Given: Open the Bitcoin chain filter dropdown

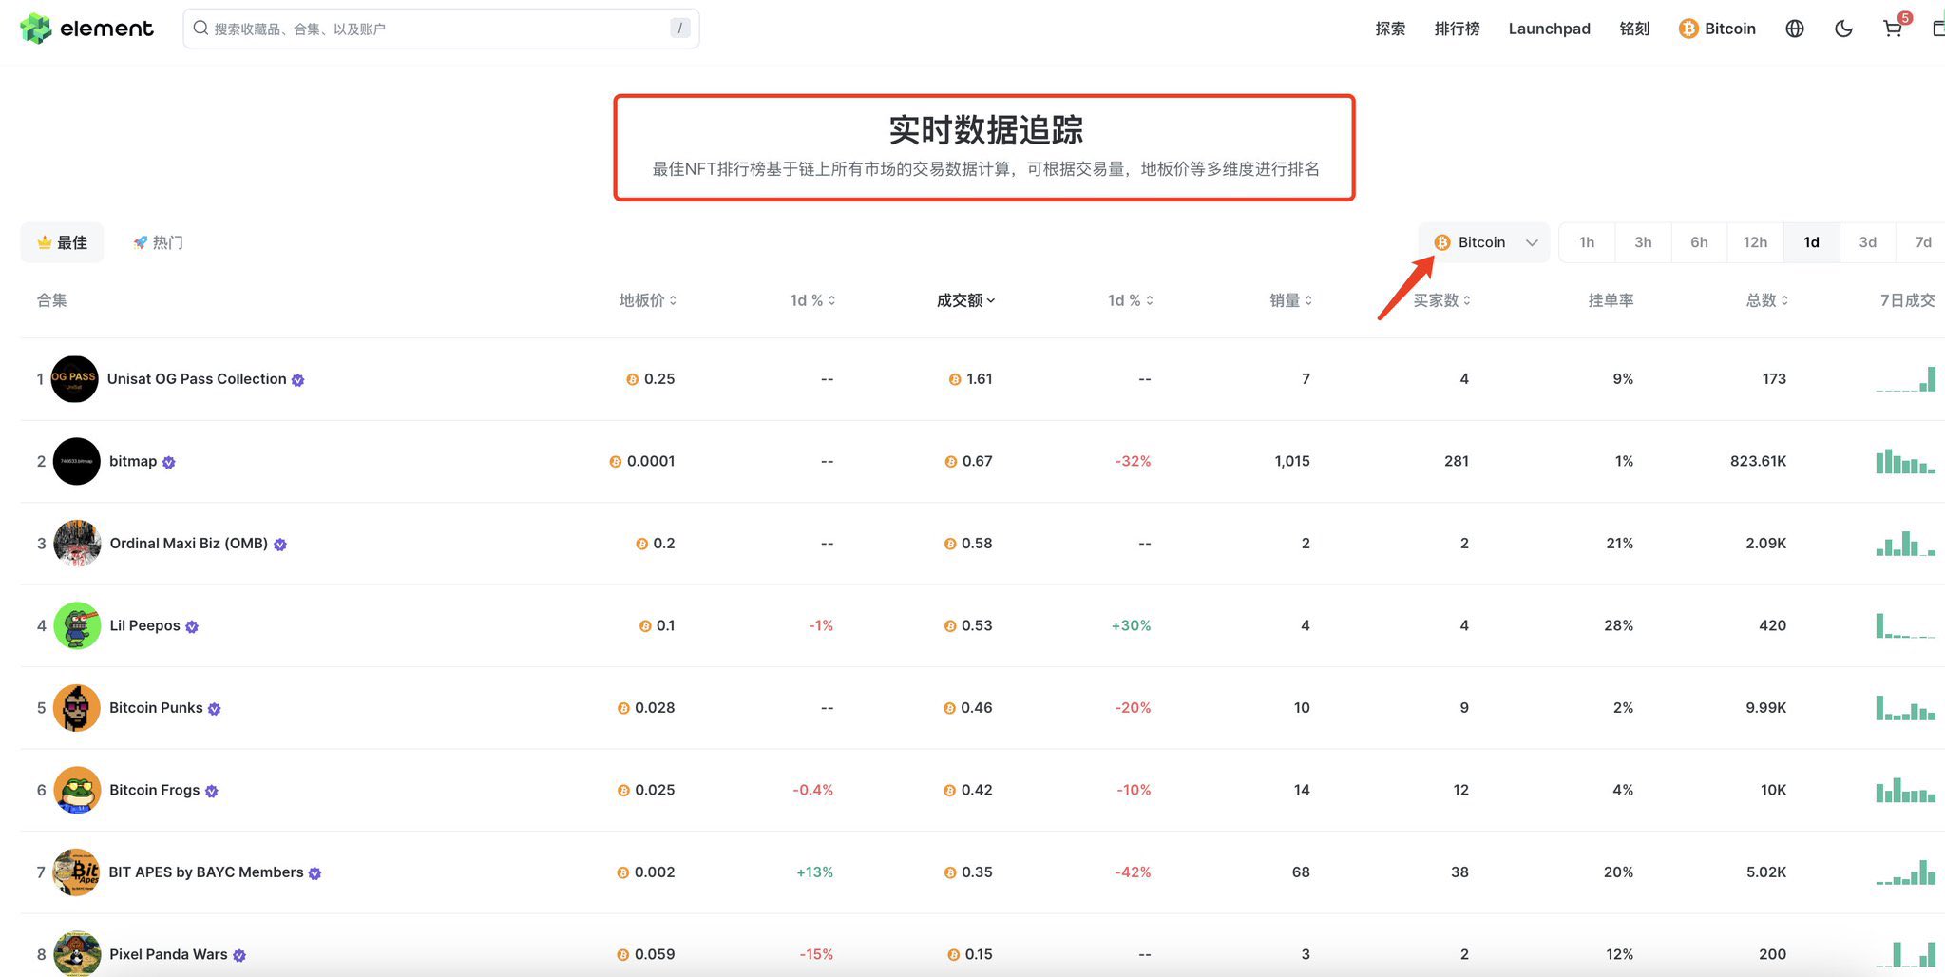Looking at the screenshot, I should (x=1484, y=242).
